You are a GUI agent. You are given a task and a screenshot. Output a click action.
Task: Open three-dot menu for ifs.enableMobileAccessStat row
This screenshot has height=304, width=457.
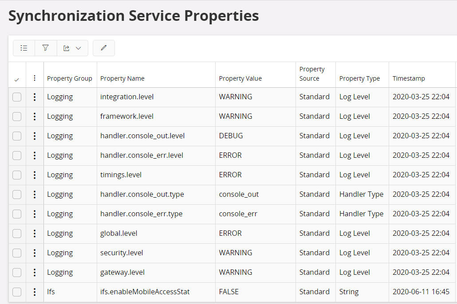[35, 292]
